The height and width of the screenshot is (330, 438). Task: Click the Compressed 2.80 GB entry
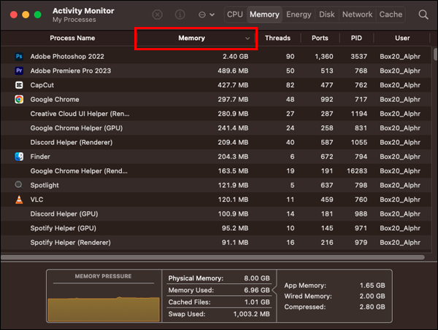pyautogui.click(x=334, y=307)
